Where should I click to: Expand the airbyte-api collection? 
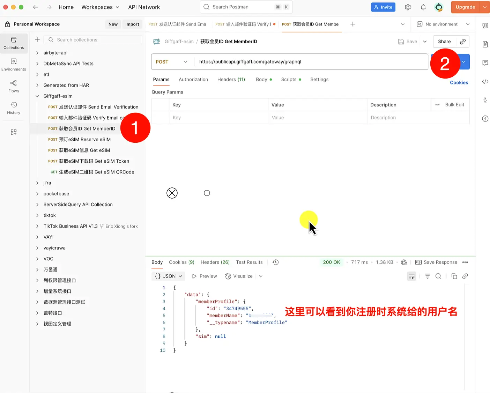tap(37, 53)
